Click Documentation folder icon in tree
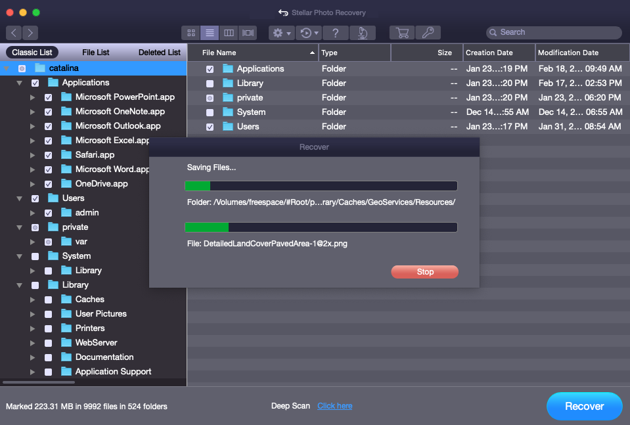Viewport: 630px width, 425px height. 66,357
